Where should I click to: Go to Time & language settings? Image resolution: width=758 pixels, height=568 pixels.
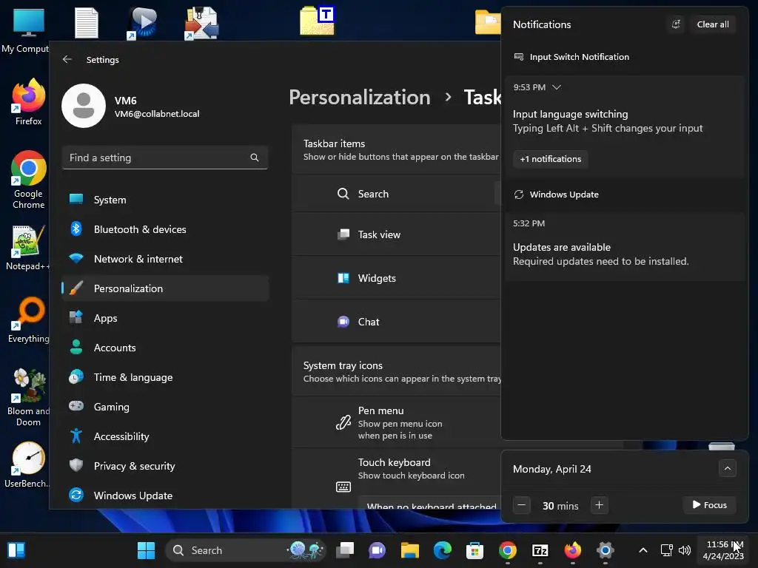165,377
